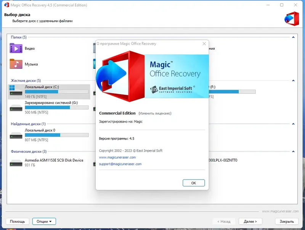
Task: Collapse the Найденные диски (1) section
Action: pos(293,124)
